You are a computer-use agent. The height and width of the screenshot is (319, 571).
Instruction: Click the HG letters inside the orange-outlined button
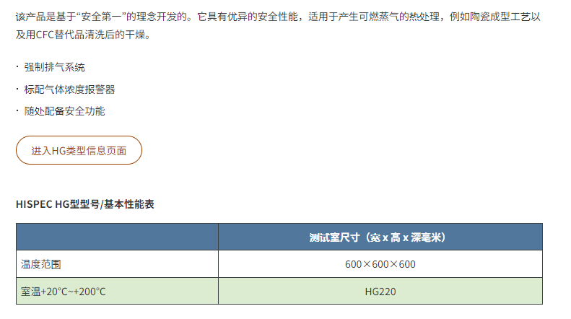[58, 151]
